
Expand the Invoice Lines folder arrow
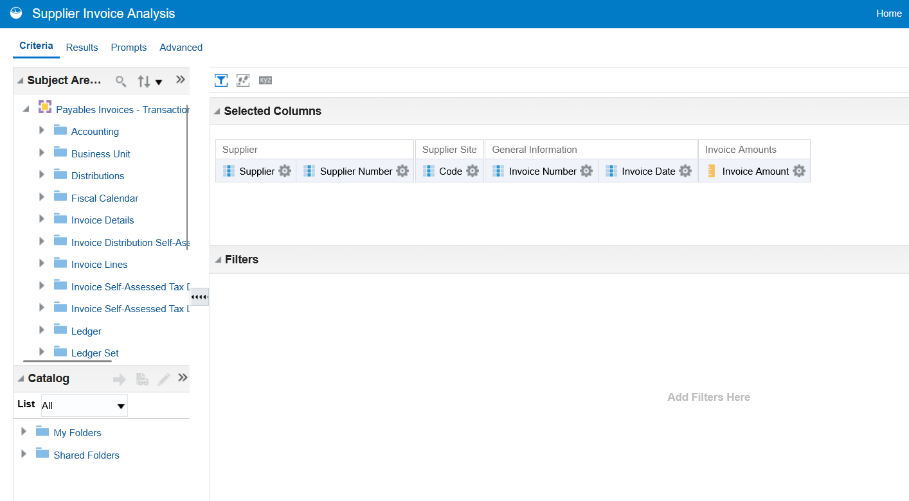tap(42, 263)
